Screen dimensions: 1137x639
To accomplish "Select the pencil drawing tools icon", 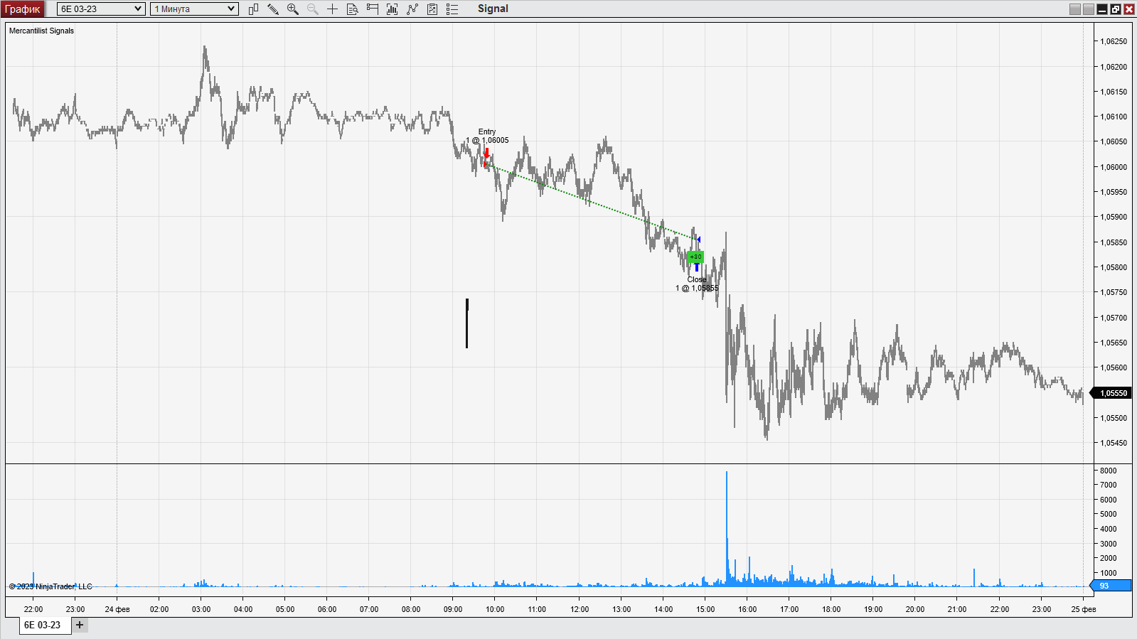I will click(x=273, y=9).
